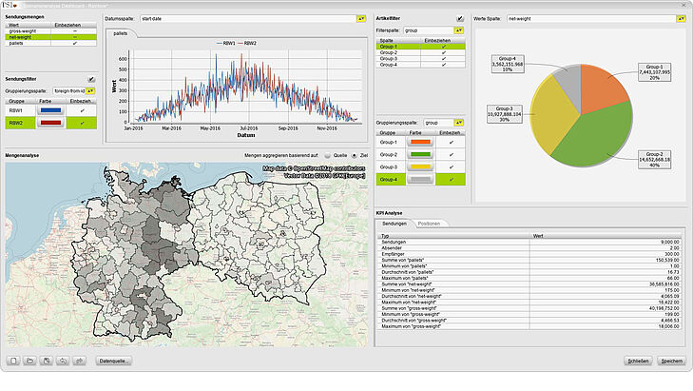Click the Sendungsfilter apply checkmark icon
Image resolution: width=693 pixels, height=391 pixels.
pyautogui.click(x=91, y=79)
